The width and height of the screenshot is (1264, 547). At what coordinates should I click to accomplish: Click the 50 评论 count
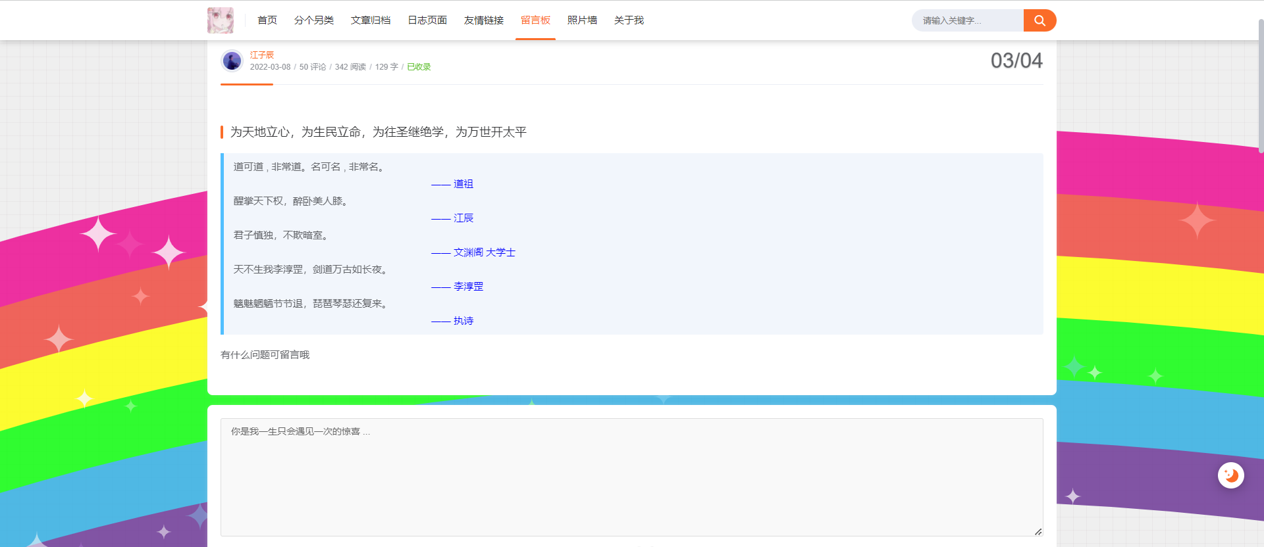[313, 67]
